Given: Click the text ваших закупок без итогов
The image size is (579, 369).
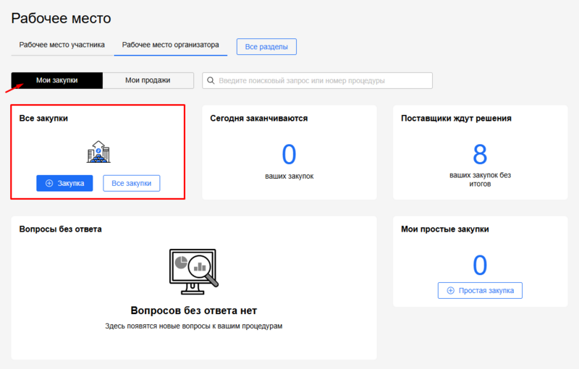Looking at the screenshot, I should (x=480, y=179).
